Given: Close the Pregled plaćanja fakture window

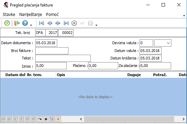Looking at the screenshot, I should [x=179, y=5].
